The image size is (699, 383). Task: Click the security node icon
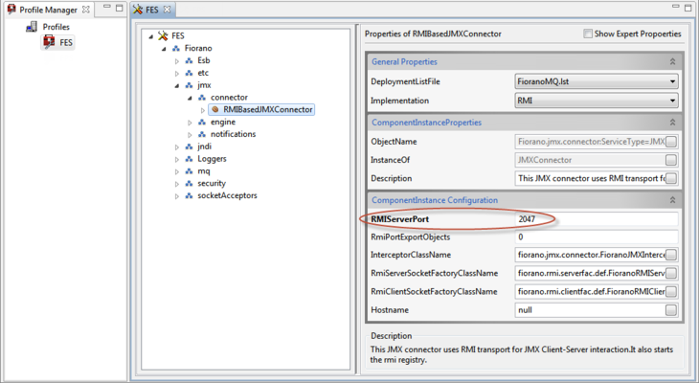[189, 183]
